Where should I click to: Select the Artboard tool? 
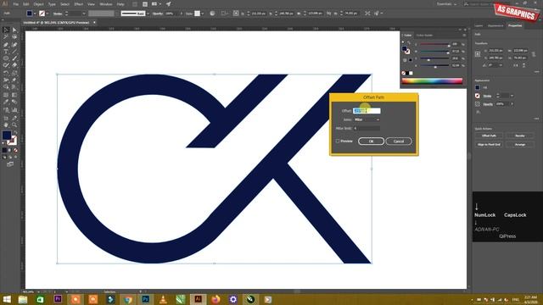[6, 118]
